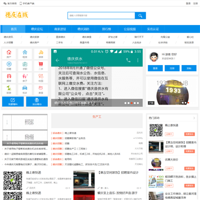Click the user avatar picture
This screenshot has height=200, width=200.
[x=154, y=57]
